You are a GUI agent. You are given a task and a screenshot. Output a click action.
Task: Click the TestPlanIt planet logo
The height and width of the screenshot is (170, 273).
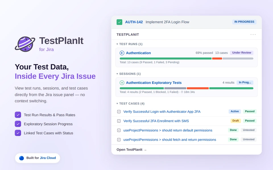pos(25,44)
